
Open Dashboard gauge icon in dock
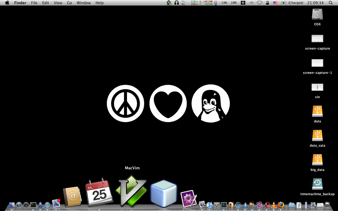tap(26, 205)
